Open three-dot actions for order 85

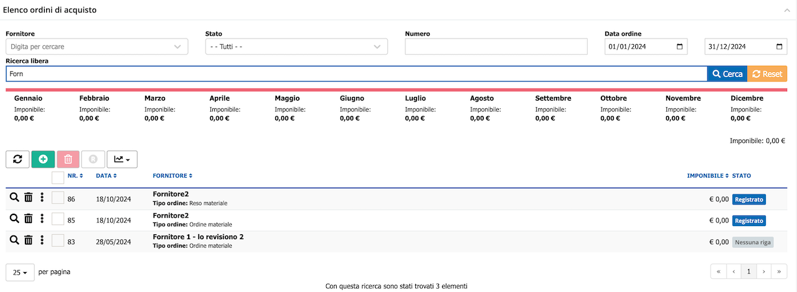coord(42,219)
